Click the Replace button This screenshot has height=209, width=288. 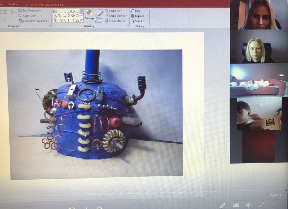click(139, 16)
